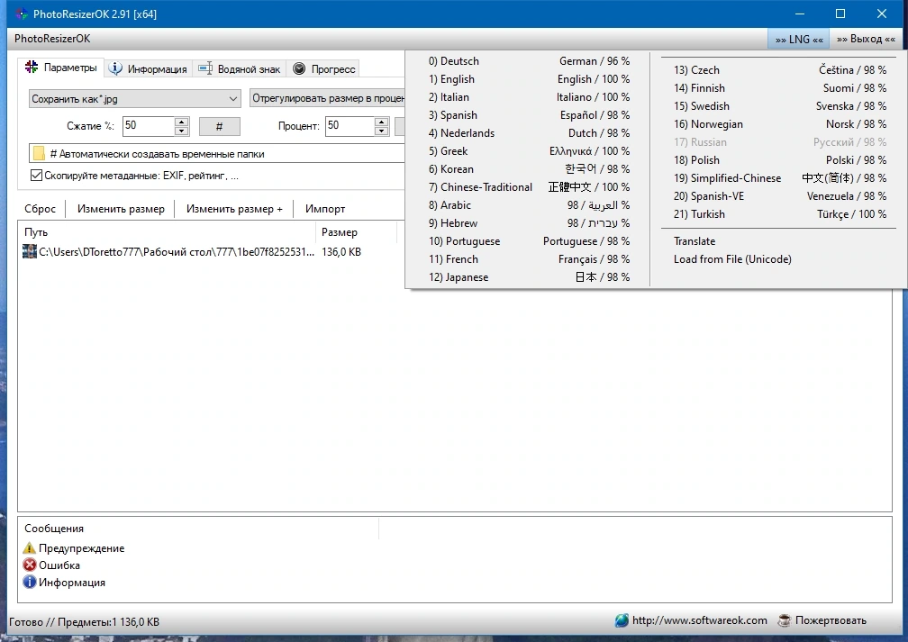Expand the resize mode percent combo box
This screenshot has width=908, height=642.
click(x=328, y=98)
